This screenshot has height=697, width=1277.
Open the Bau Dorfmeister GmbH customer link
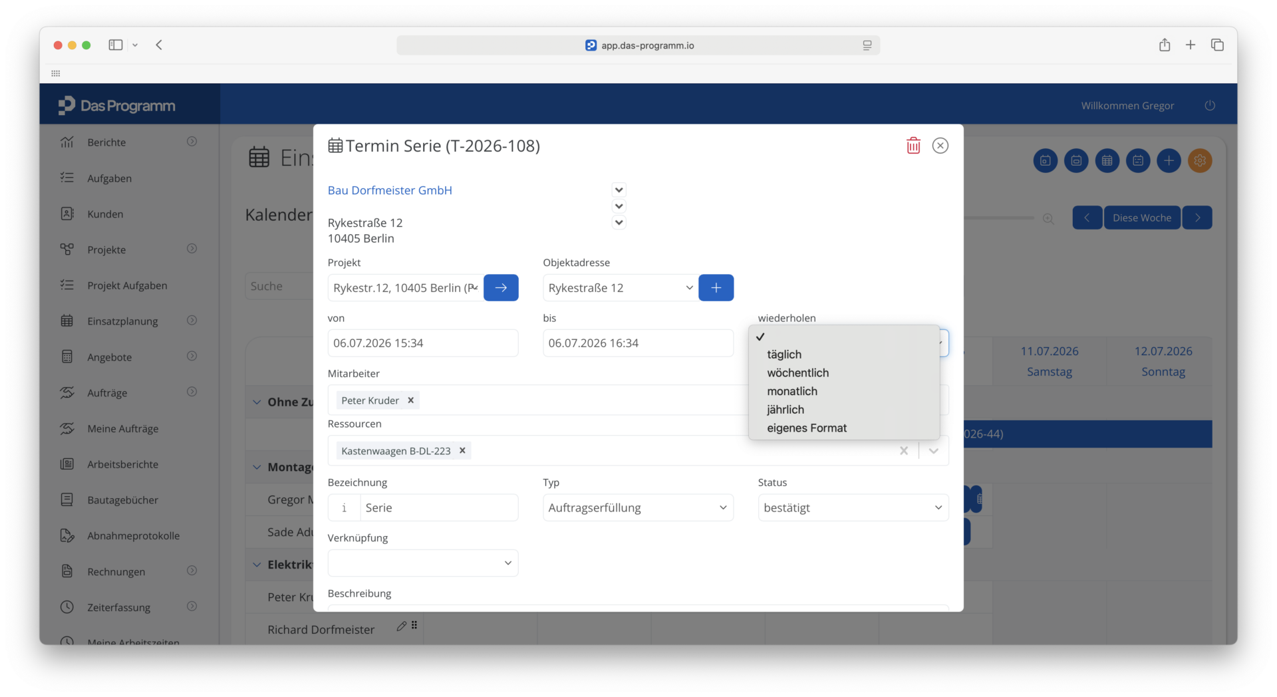point(390,190)
